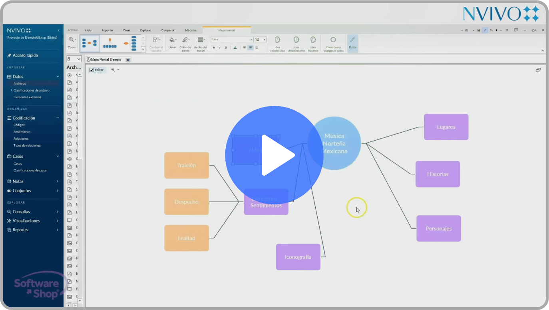Open Códigos in the sidebar
Viewport: 549px width, 310px height.
(x=19, y=125)
